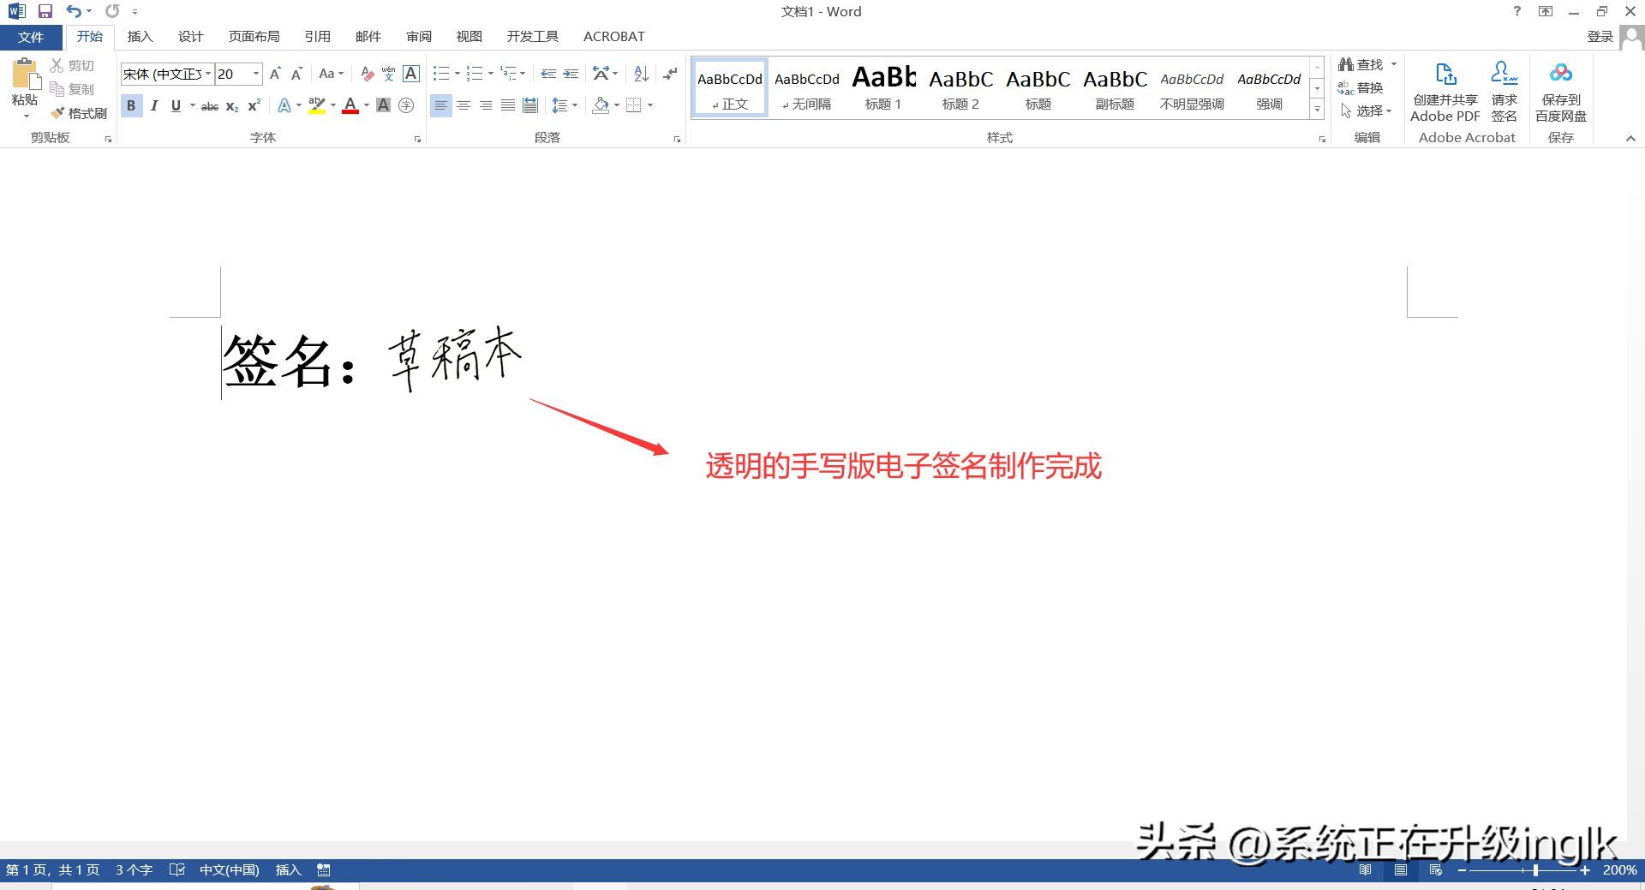
Task: Open the Page Layout tab
Action: (x=254, y=36)
